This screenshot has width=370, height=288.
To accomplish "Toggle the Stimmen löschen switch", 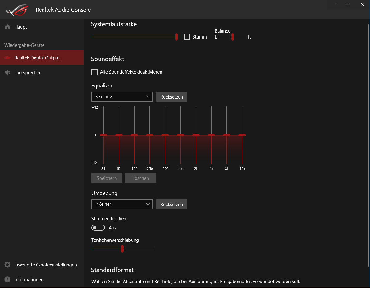I will 98,228.
